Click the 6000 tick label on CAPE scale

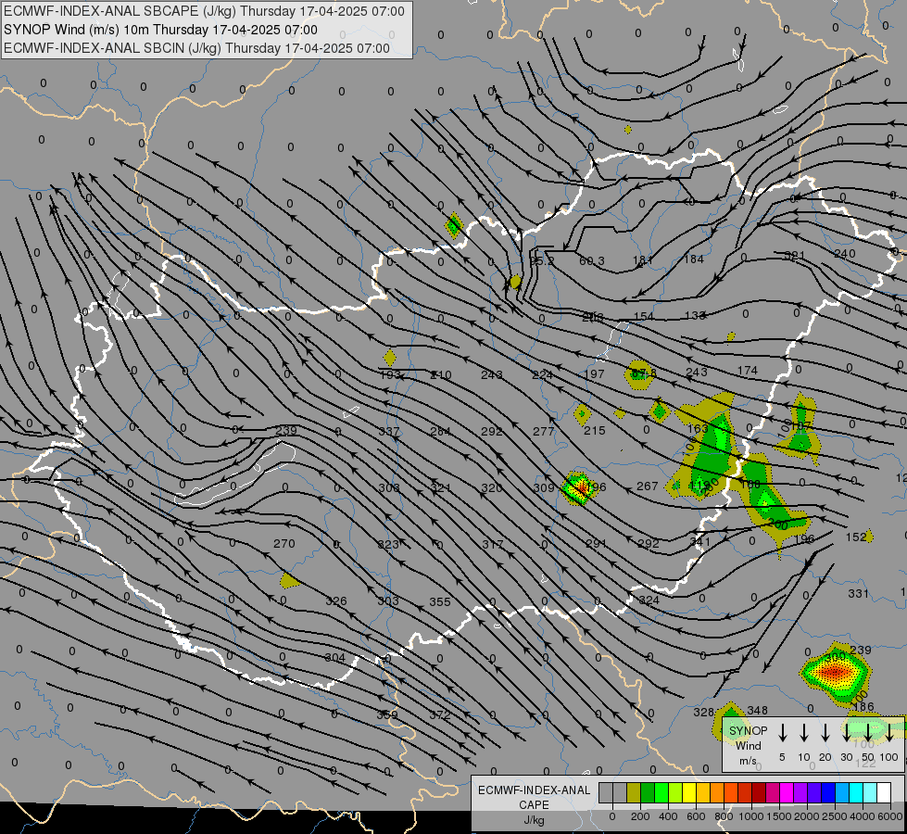click(x=891, y=816)
